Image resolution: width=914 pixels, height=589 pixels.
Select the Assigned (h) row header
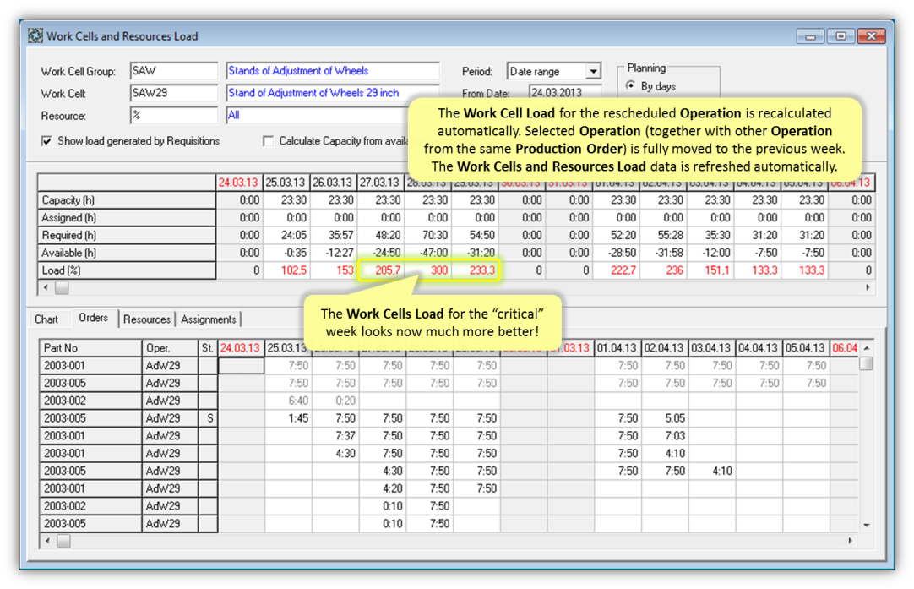[127, 217]
